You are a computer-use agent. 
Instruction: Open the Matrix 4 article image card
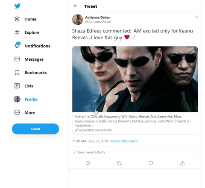135,79
